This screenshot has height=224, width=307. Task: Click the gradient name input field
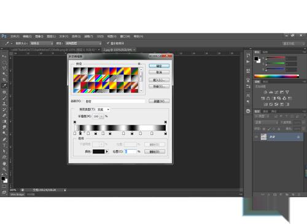click(115, 101)
